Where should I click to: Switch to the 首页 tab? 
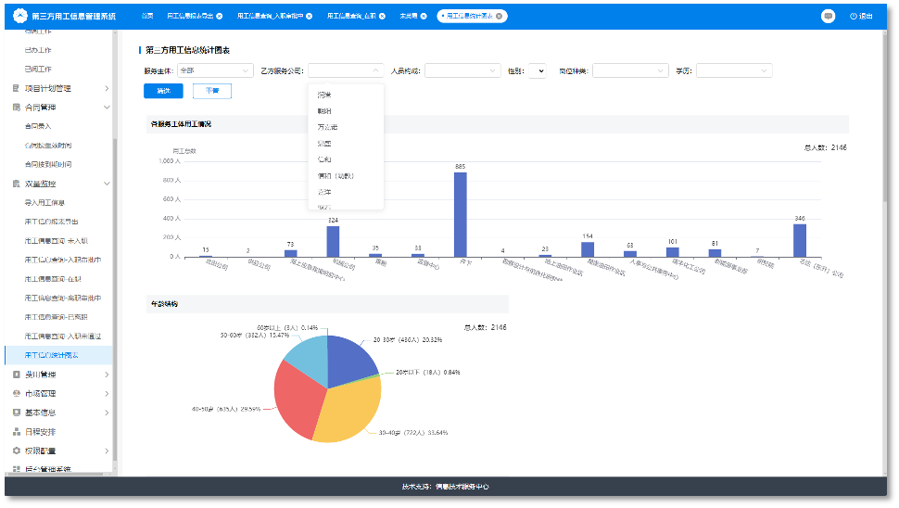click(147, 17)
